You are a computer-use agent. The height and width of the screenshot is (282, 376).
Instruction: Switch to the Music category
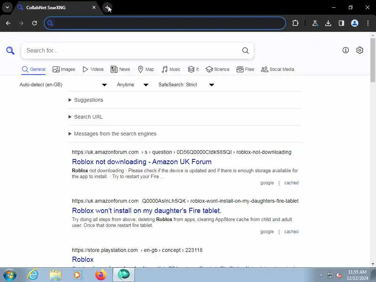coord(171,69)
